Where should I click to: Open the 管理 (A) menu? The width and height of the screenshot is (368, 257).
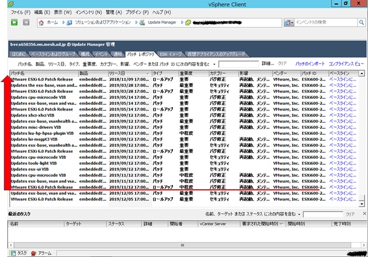click(114, 12)
